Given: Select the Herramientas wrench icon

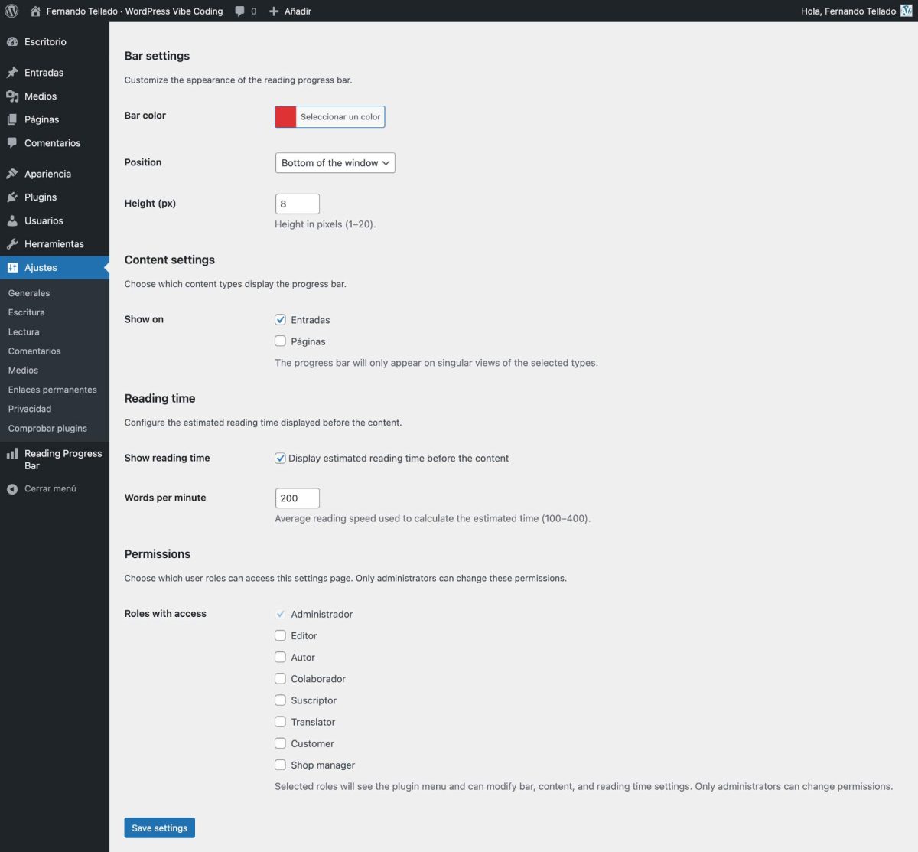Looking at the screenshot, I should (x=12, y=243).
